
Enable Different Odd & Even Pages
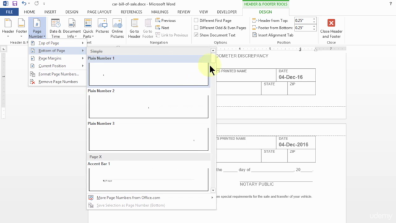point(196,27)
